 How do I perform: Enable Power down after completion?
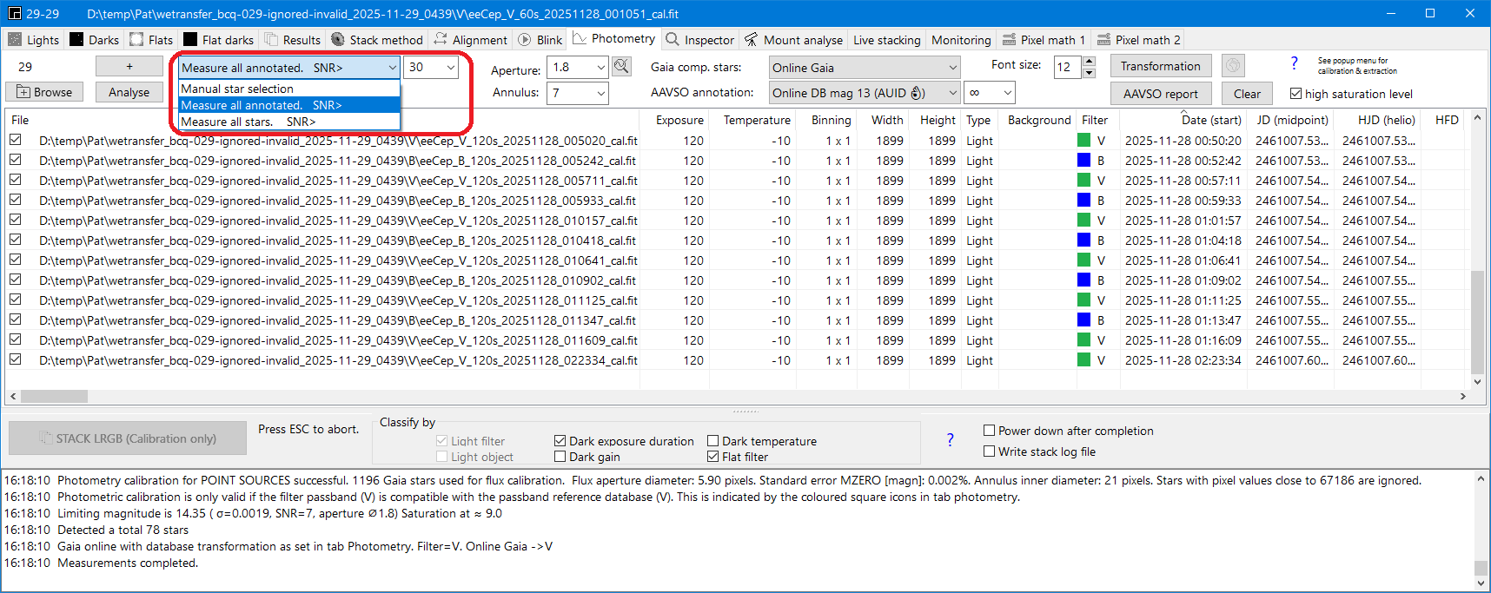[x=989, y=431]
